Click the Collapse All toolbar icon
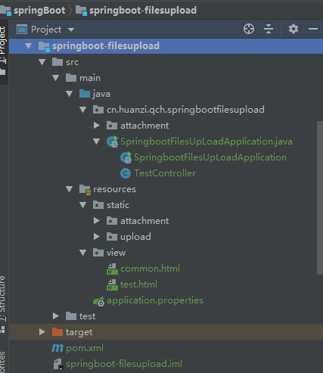The width and height of the screenshot is (323, 373). point(269,29)
